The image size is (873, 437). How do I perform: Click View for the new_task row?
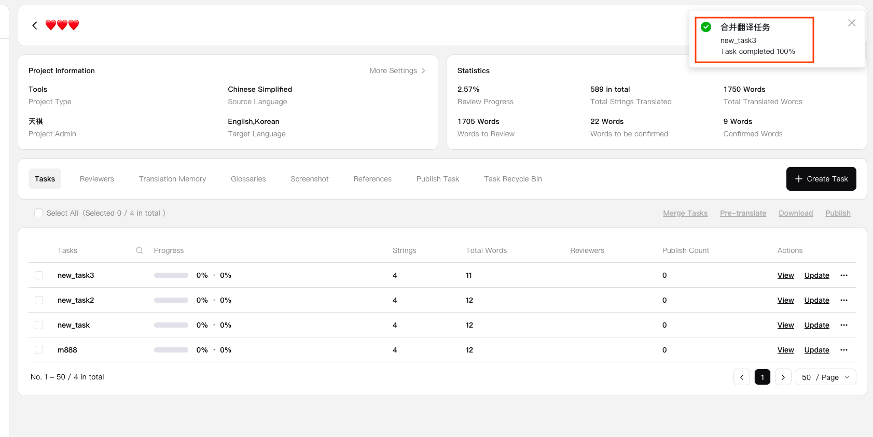(x=785, y=325)
